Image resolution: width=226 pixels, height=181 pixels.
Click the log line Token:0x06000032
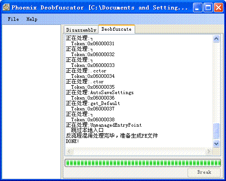pyautogui.click(x=93, y=55)
